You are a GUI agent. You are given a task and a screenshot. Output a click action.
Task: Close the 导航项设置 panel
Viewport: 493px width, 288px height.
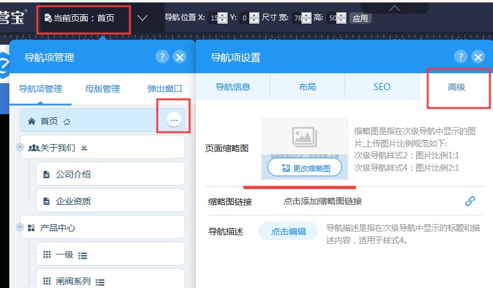pyautogui.click(x=478, y=57)
